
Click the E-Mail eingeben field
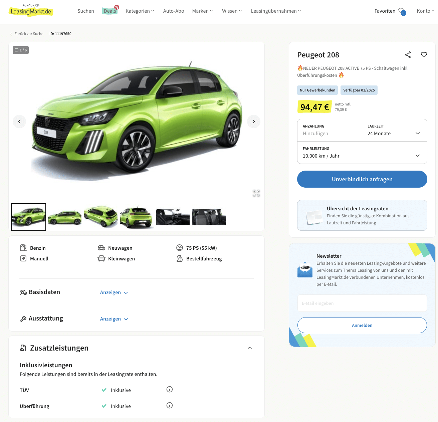coord(362,303)
